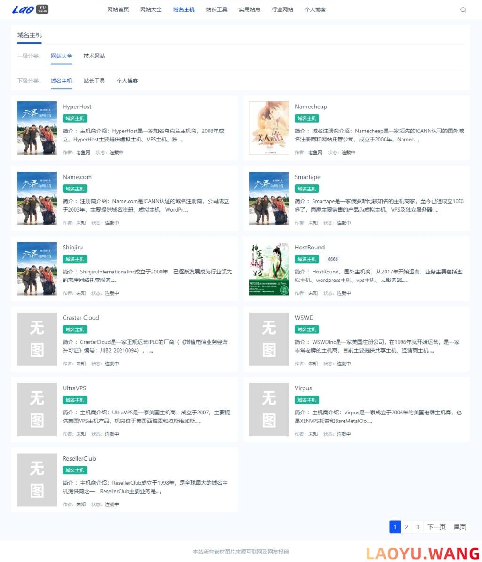The height and width of the screenshot is (562, 482).
Task: Click the Crastar Cloud no-image placeholder
Action: pos(37,339)
